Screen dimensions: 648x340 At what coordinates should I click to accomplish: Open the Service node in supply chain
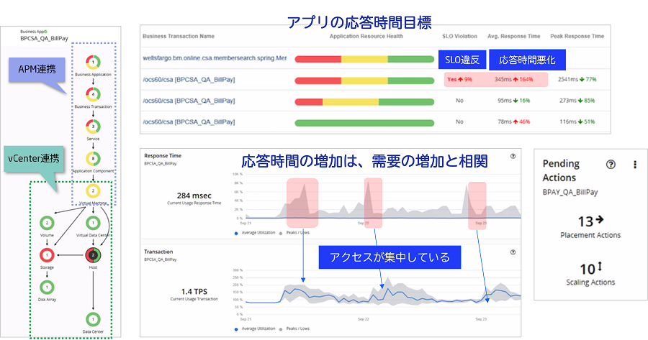pyautogui.click(x=93, y=126)
